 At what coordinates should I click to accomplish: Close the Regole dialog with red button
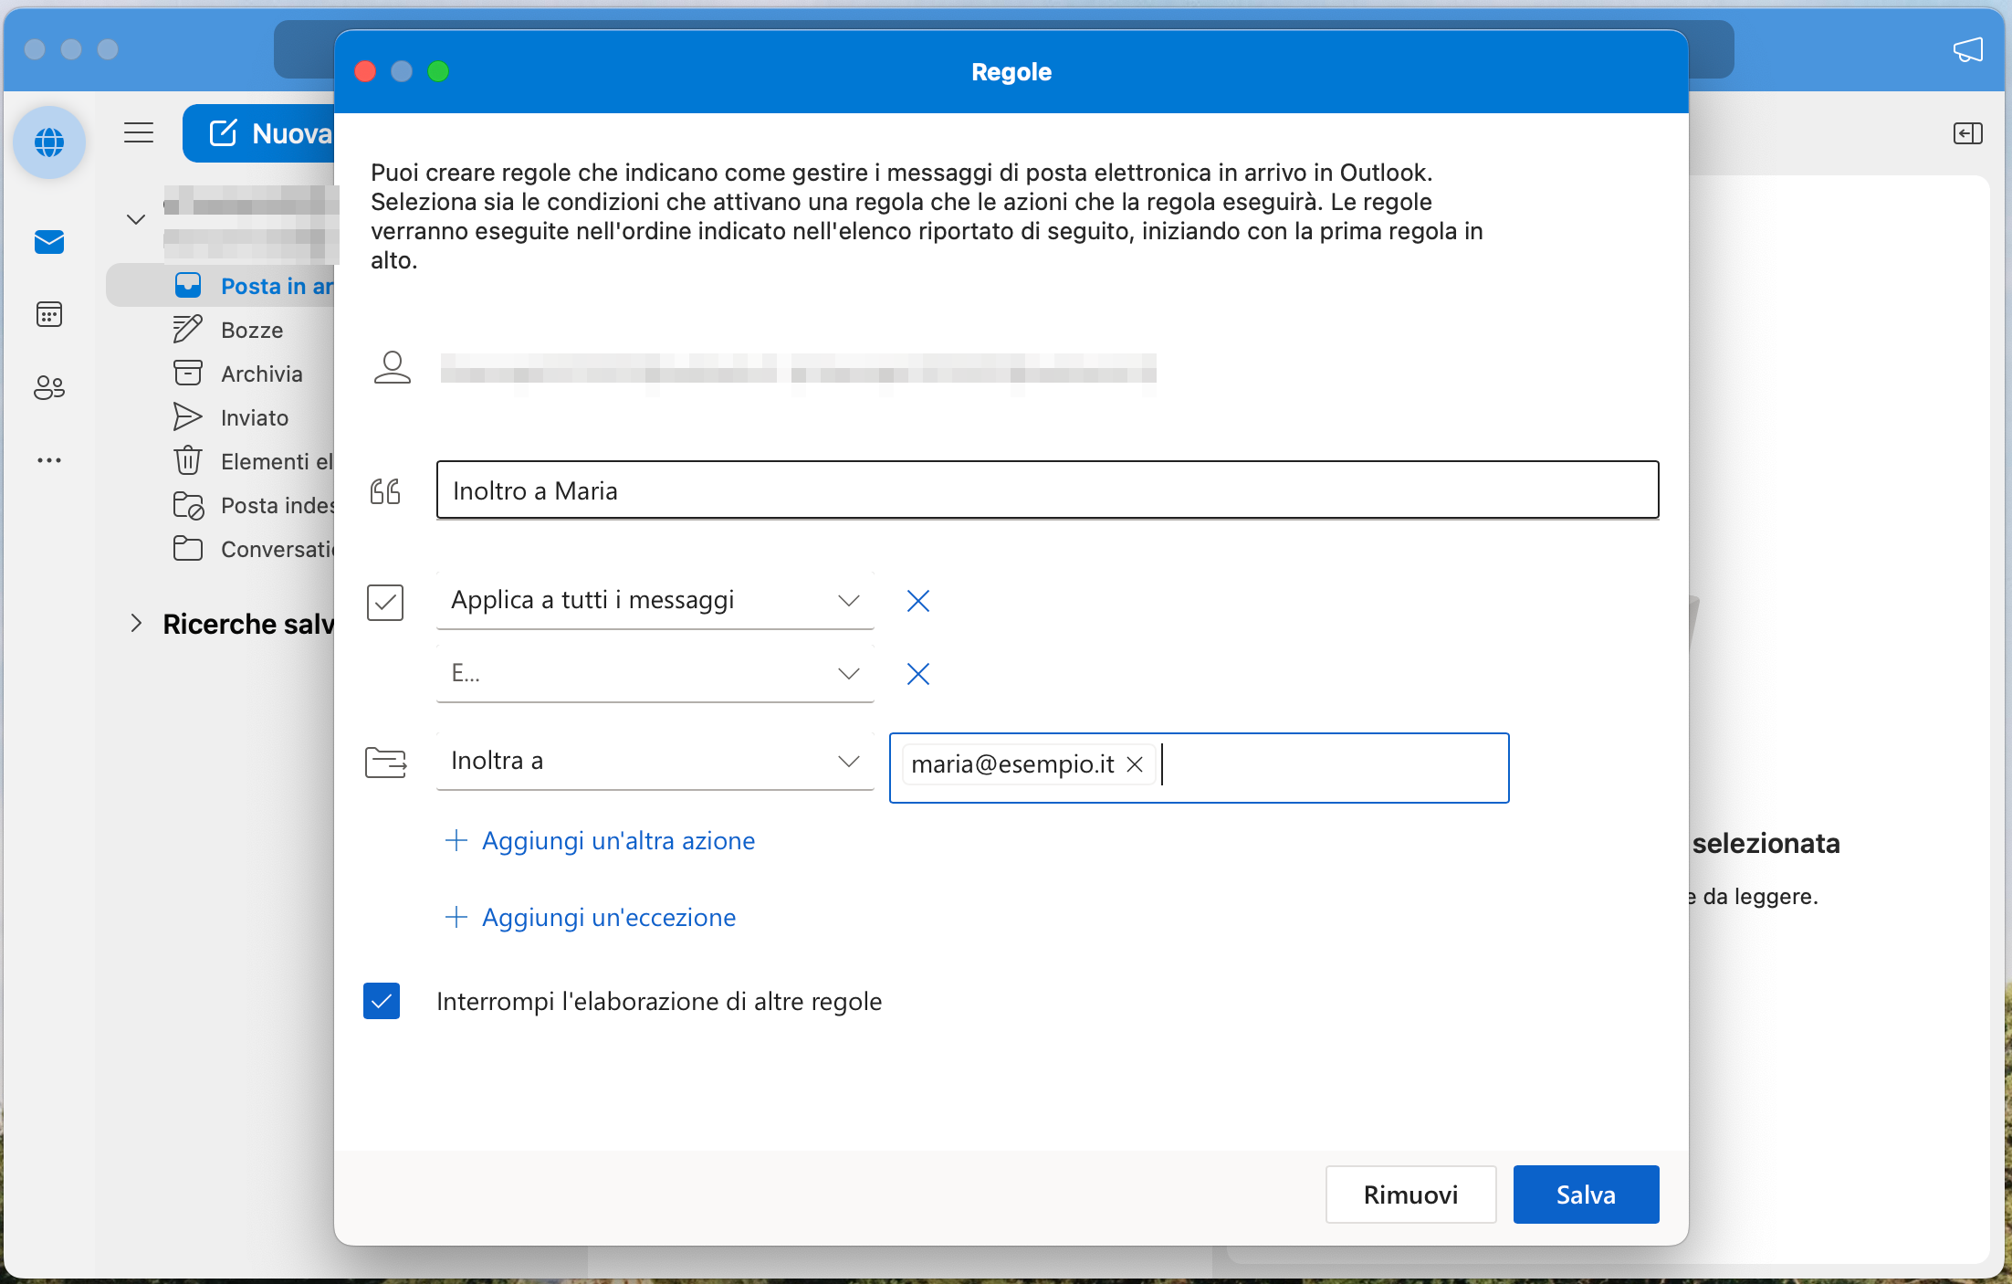point(365,71)
